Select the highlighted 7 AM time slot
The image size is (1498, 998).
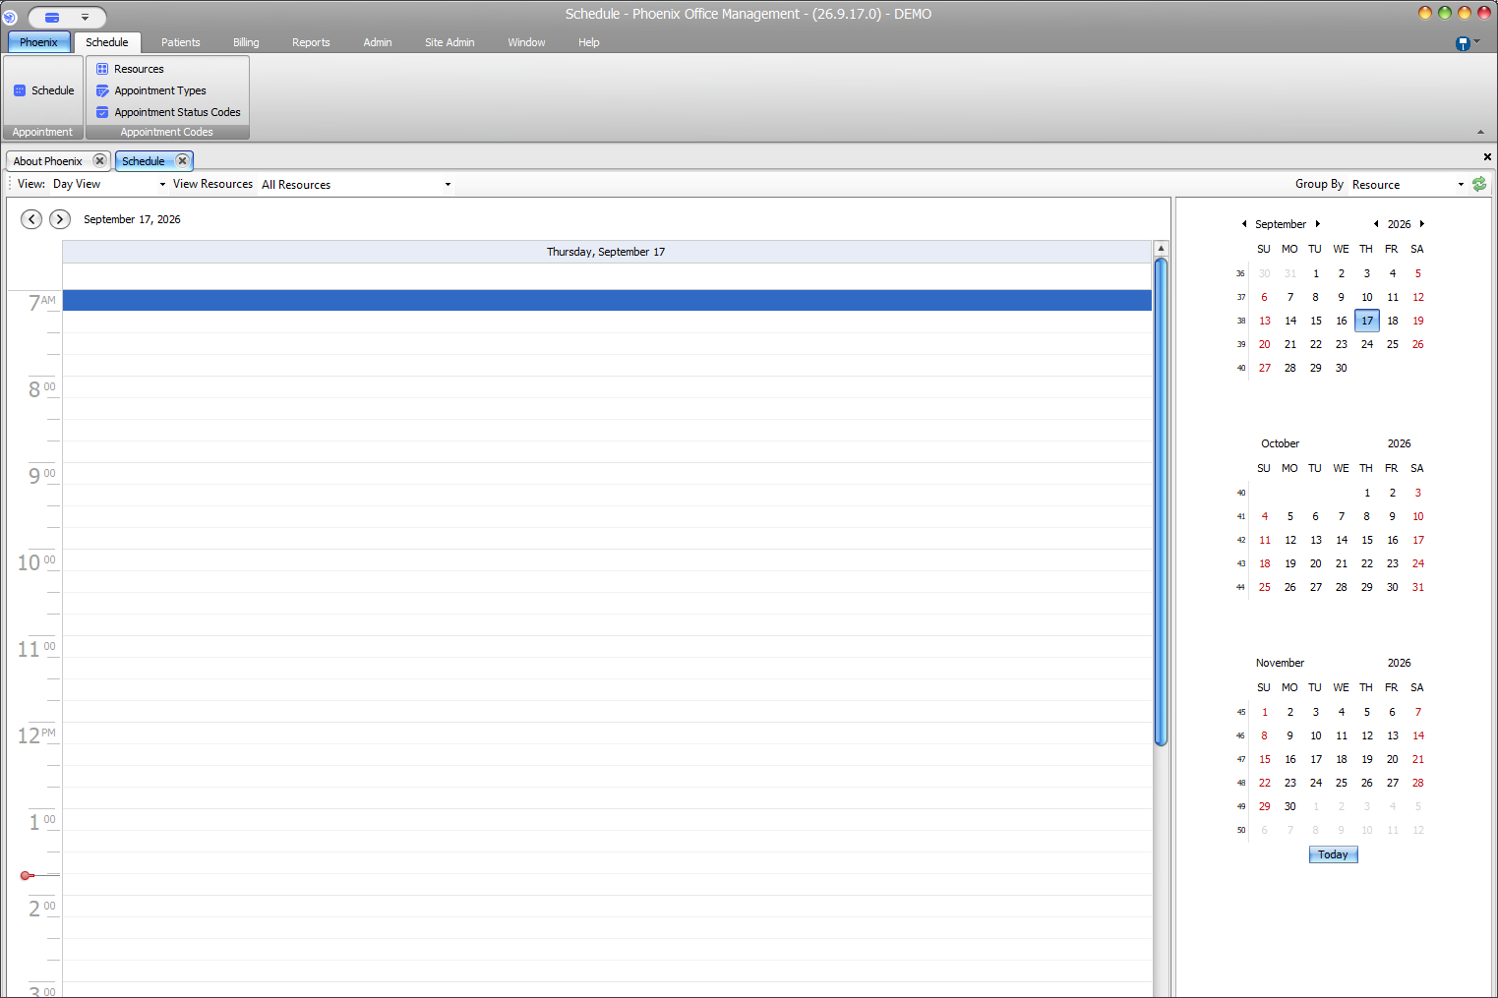607,300
